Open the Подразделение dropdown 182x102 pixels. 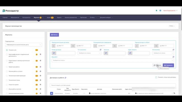[x=24, y=45]
